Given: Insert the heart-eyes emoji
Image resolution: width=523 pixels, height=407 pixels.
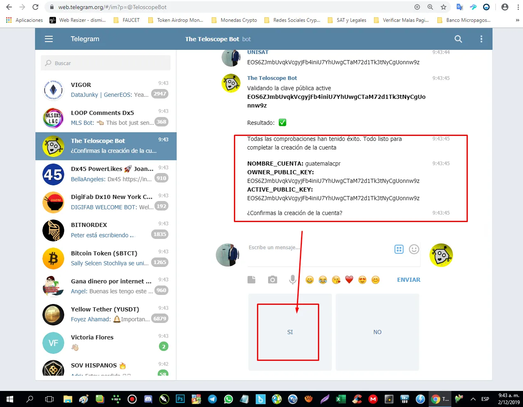Looking at the screenshot, I should click(362, 280).
